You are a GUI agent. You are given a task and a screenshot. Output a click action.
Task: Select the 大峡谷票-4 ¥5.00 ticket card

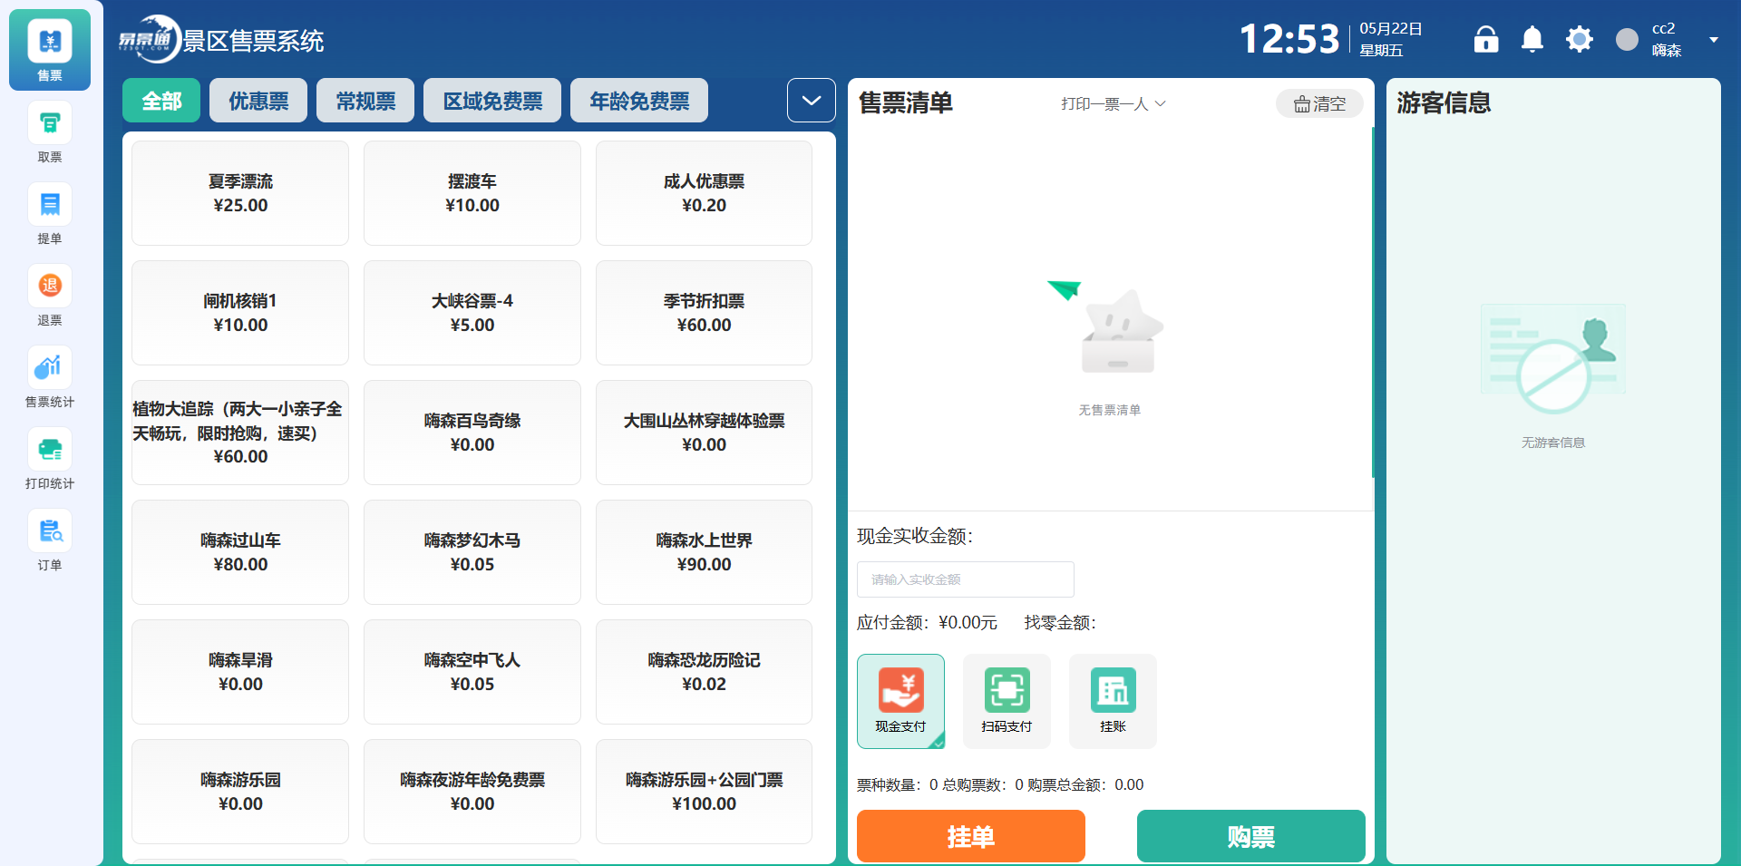[x=472, y=313]
